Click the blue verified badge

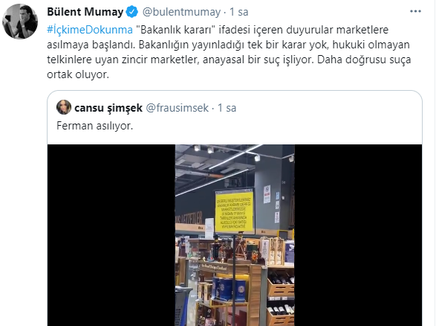[x=132, y=12]
